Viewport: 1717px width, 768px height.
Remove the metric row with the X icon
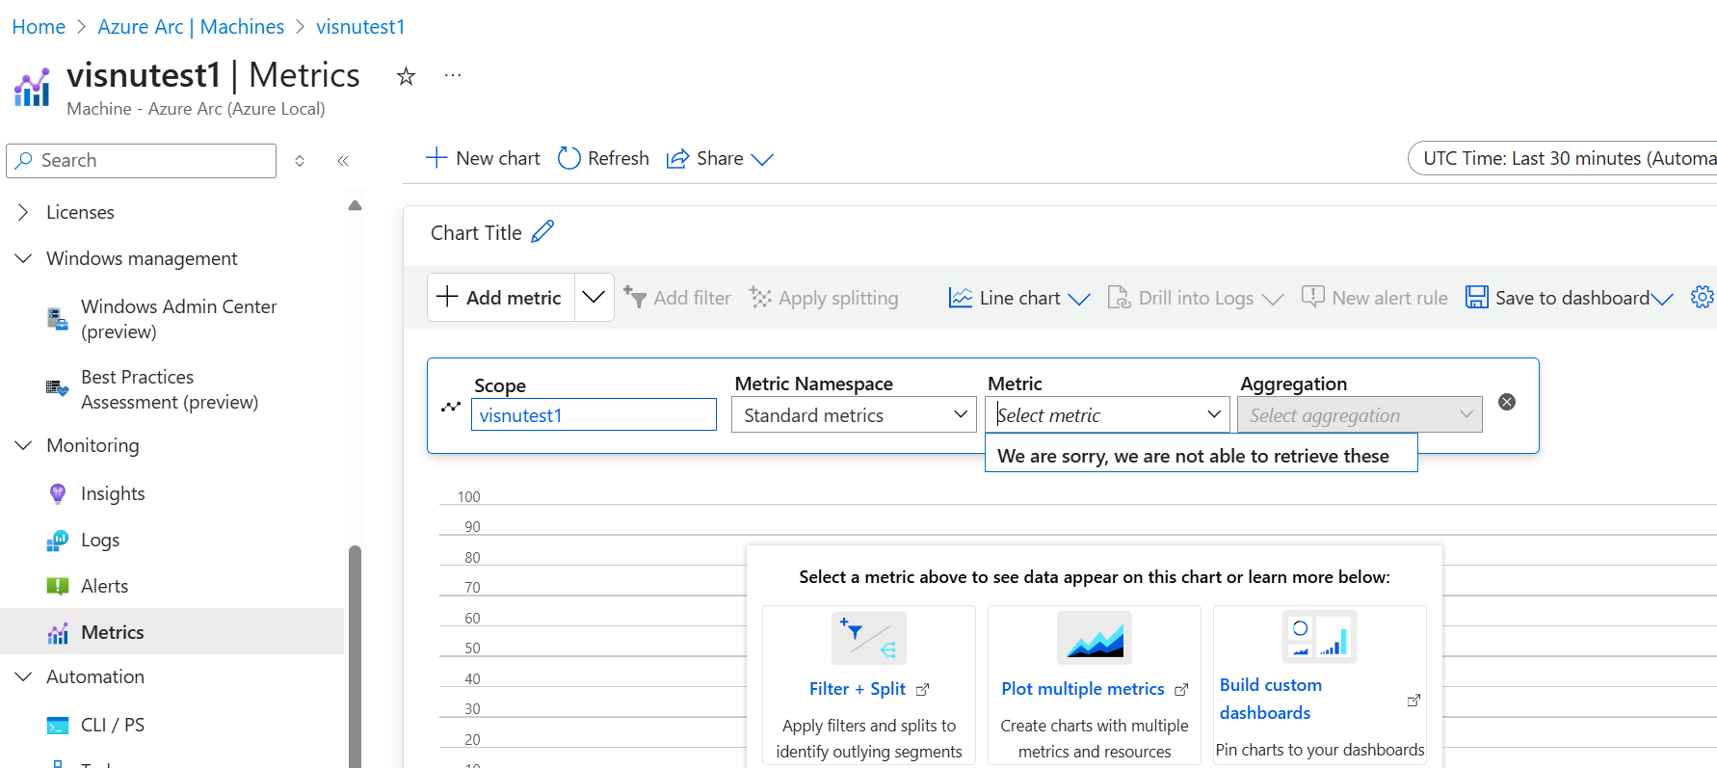pos(1507,402)
